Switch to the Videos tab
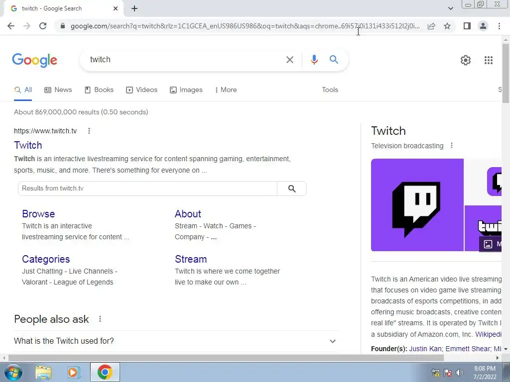 coord(141,90)
